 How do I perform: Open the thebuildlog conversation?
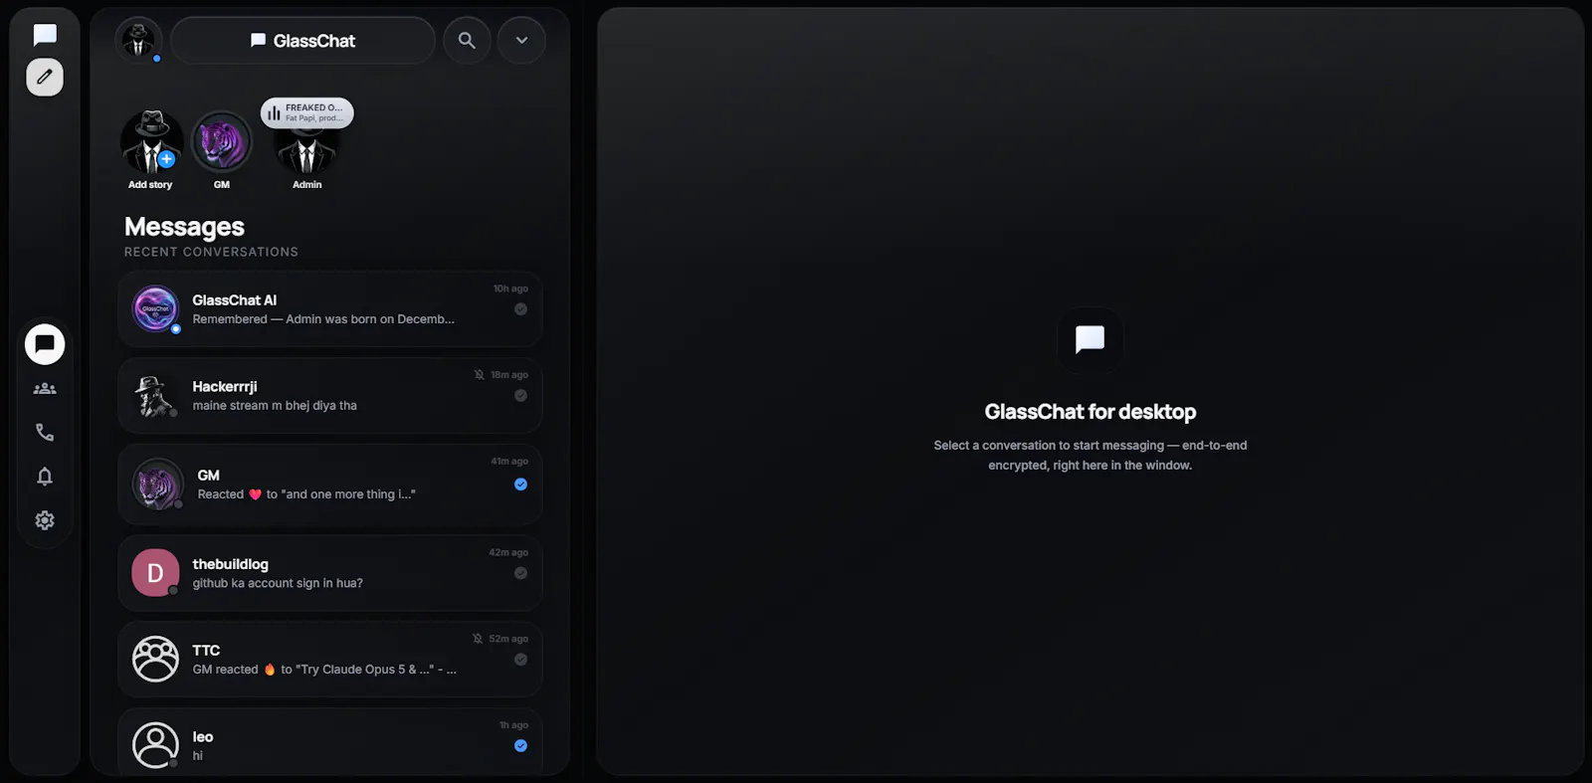[x=330, y=573]
